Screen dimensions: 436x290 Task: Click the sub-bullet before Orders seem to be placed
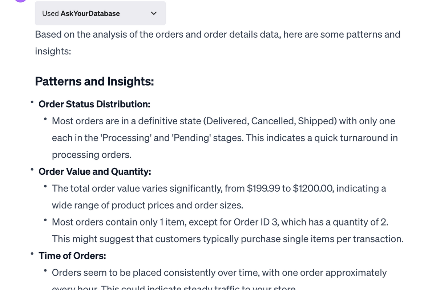tap(45, 270)
